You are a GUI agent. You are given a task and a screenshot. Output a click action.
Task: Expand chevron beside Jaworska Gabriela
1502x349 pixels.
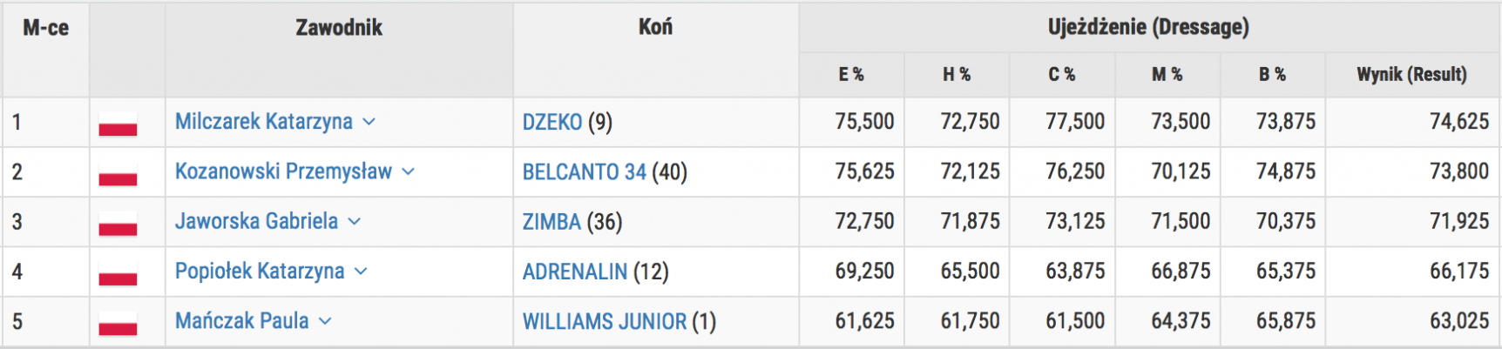pyautogui.click(x=354, y=221)
